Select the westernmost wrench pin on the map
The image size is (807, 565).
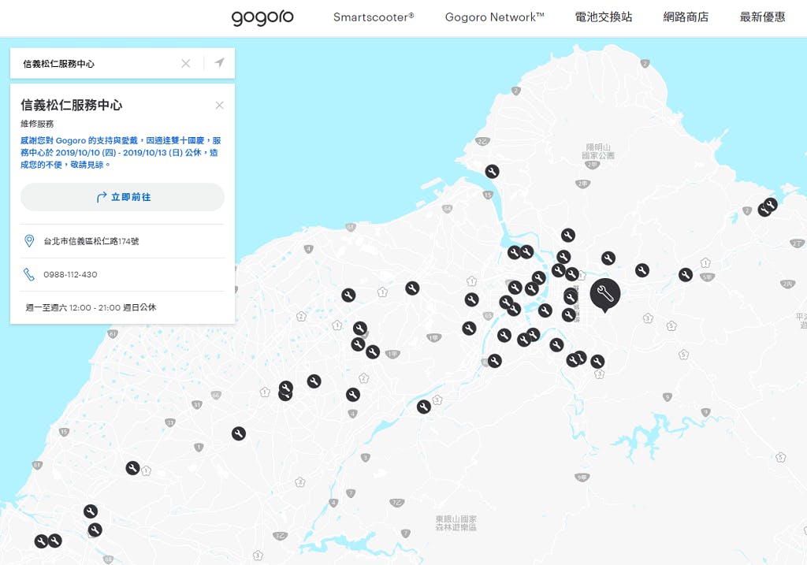[41, 541]
